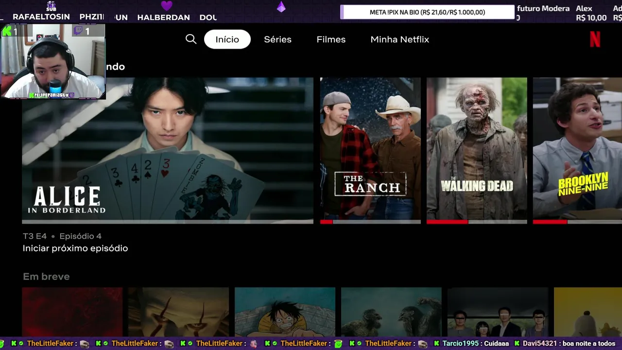
Task: Click the purple Twitch icon on webcam overlay
Action: (x=78, y=31)
